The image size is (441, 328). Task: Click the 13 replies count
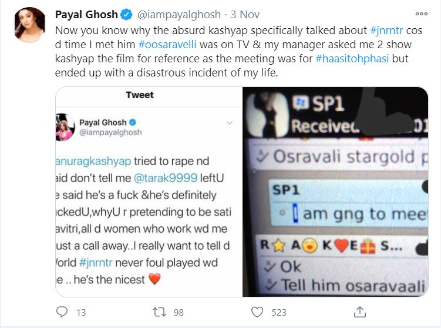coord(81,312)
